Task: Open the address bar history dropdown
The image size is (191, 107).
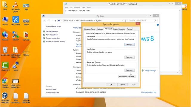Action: pos(123,21)
